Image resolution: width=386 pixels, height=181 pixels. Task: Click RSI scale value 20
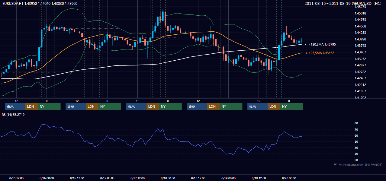[x=356, y=160]
